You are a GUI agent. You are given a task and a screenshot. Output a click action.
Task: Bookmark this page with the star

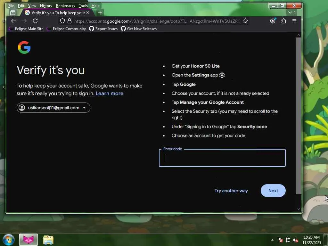point(245,21)
